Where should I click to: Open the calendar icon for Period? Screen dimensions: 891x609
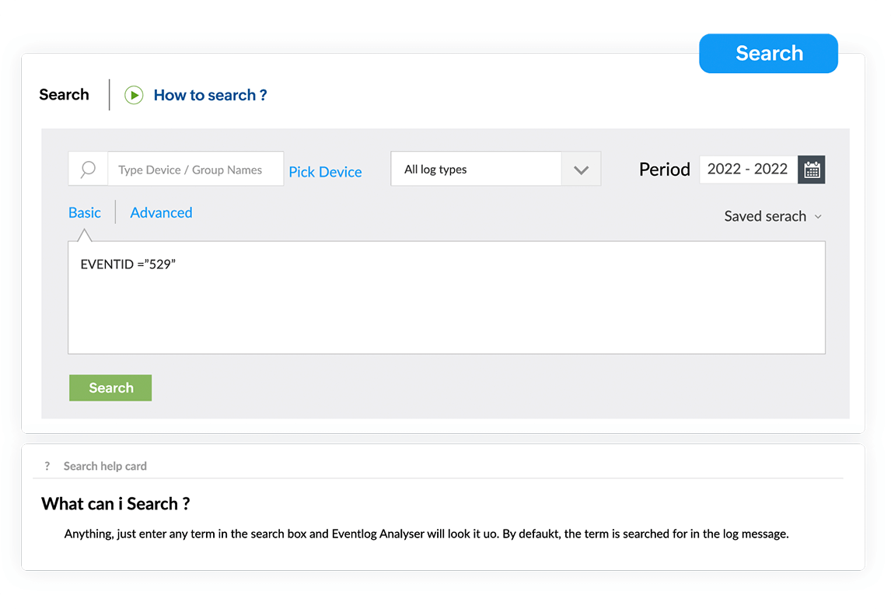tap(812, 170)
